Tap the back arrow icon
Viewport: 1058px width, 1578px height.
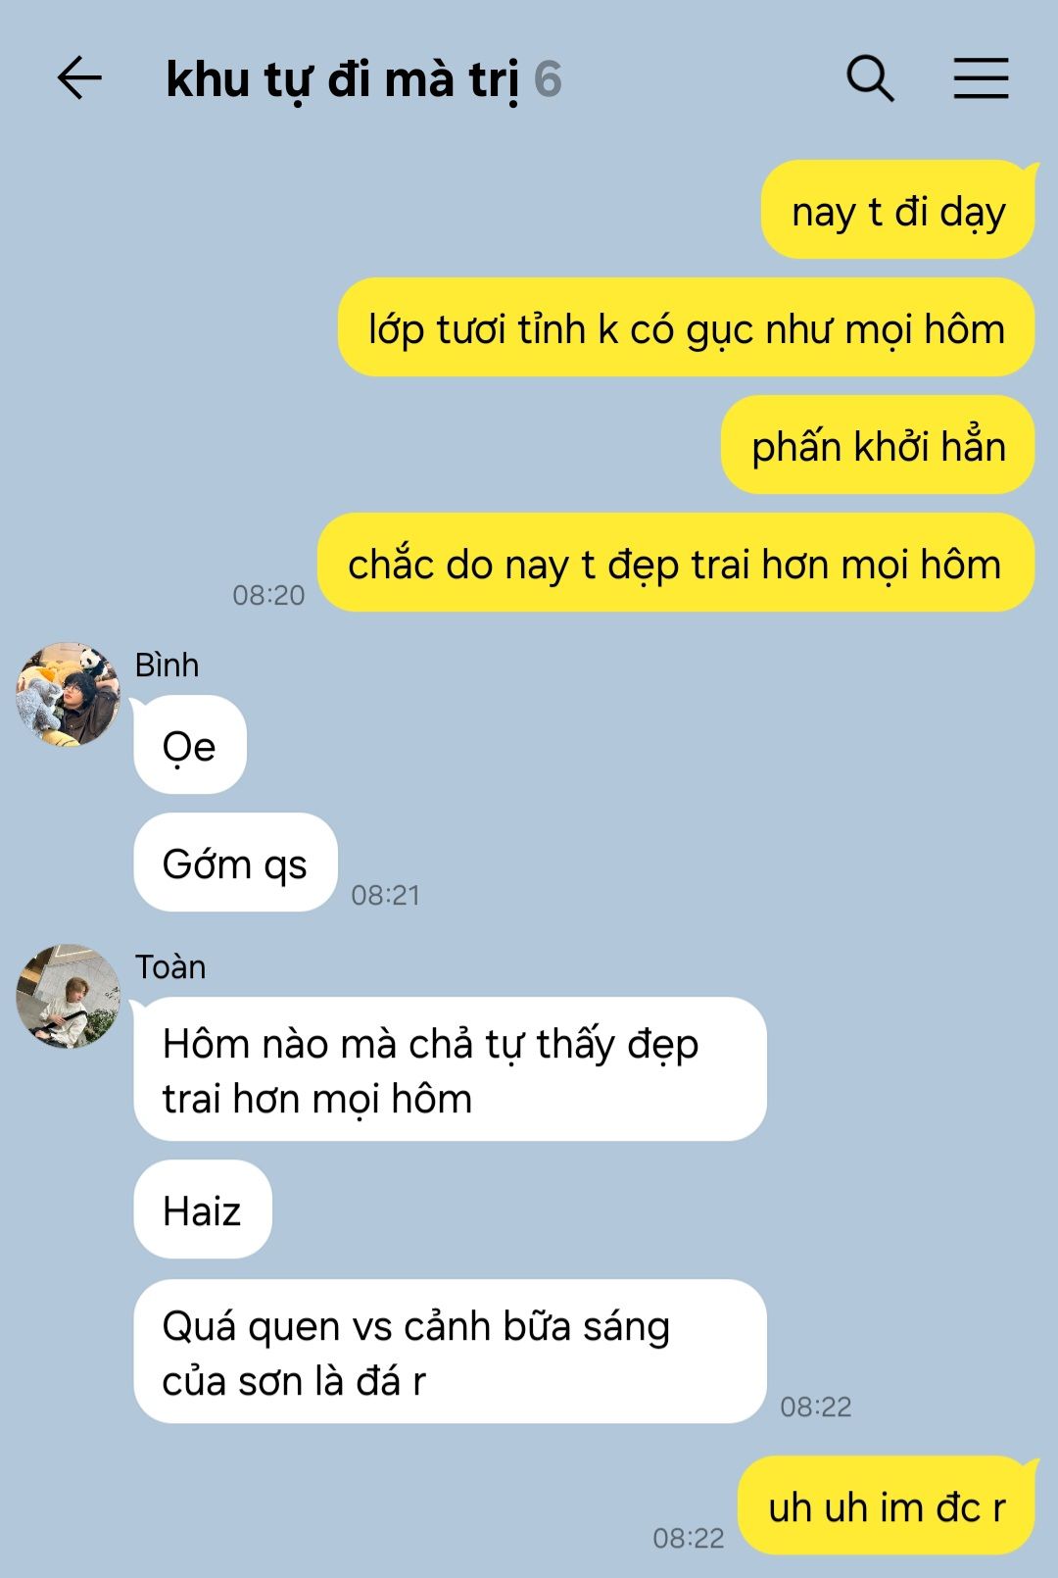(79, 78)
